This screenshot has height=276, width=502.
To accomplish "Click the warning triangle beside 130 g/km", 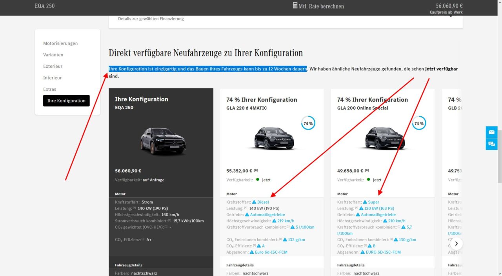I will [396, 240].
